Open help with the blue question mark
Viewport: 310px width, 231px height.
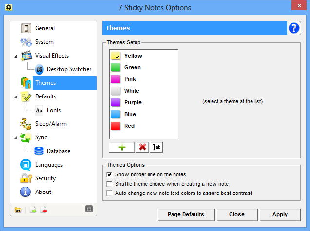coord(294,28)
